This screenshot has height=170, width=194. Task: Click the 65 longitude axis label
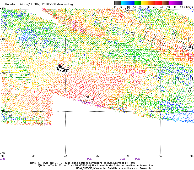pos(34,156)
